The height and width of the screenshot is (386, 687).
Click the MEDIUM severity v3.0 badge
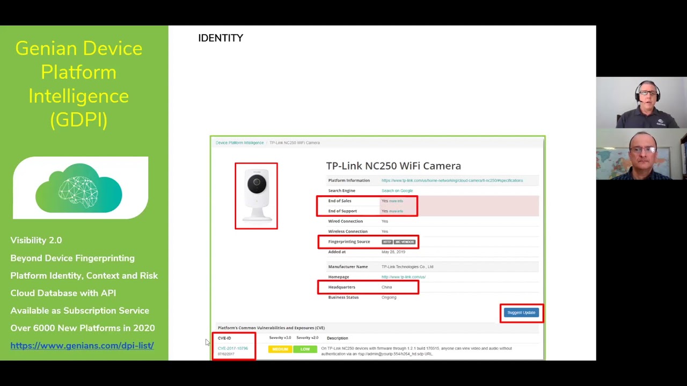280,349
